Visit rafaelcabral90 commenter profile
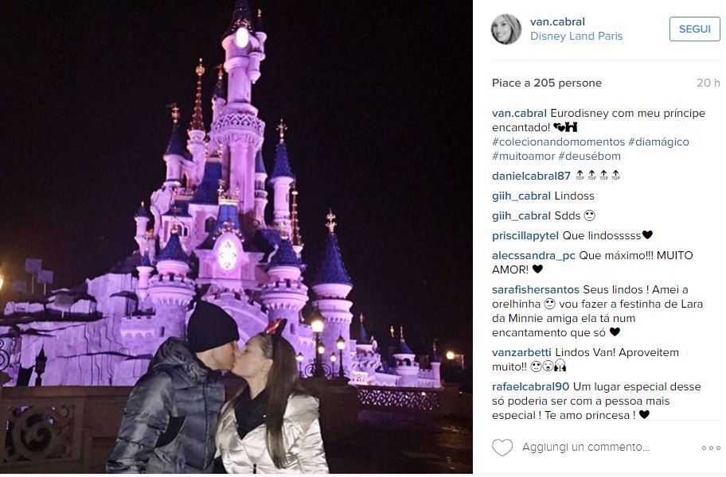 [x=531, y=387]
